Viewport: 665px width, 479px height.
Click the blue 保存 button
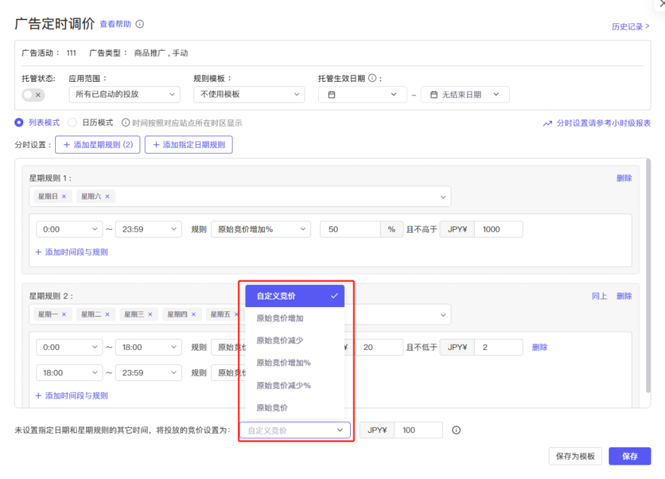(x=630, y=456)
